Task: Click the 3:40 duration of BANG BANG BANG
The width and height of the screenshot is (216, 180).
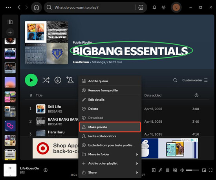Action: (x=196, y=122)
